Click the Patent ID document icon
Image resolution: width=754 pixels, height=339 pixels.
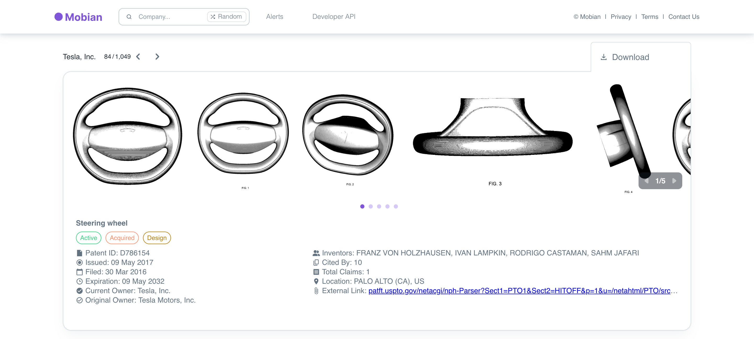coord(79,253)
